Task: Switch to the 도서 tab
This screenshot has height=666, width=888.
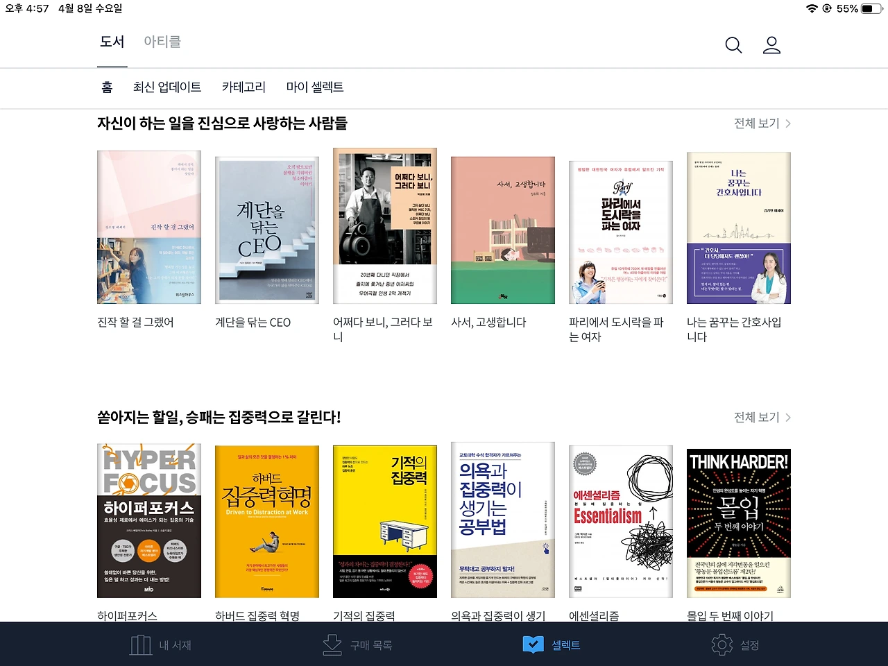Action: tap(112, 42)
